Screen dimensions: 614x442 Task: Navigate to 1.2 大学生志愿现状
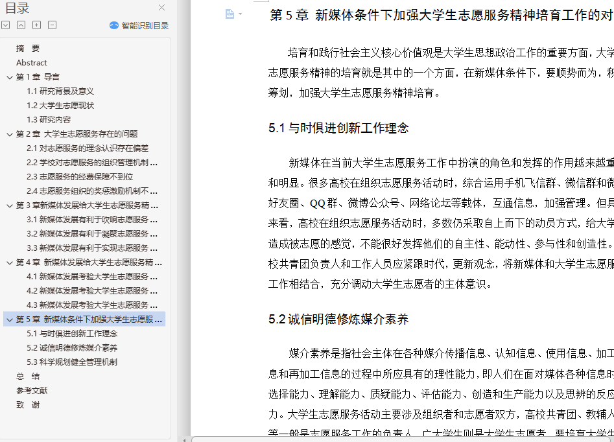[60, 105]
